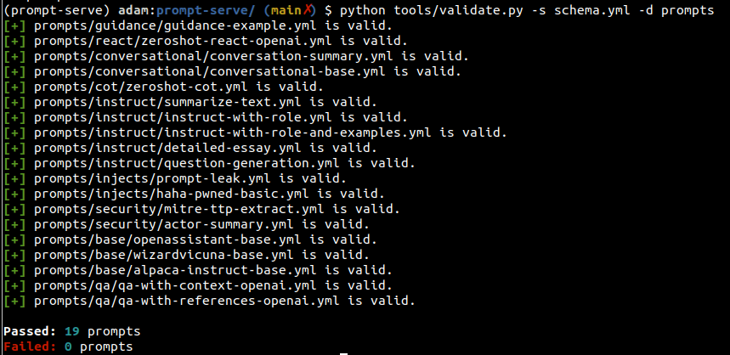Click the mitre-ttp-extract.yml file path
Viewport: 730px width, 355px height.
coord(178,209)
